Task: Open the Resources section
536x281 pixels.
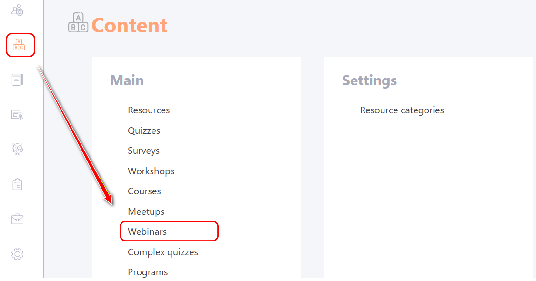Action: 149,110
